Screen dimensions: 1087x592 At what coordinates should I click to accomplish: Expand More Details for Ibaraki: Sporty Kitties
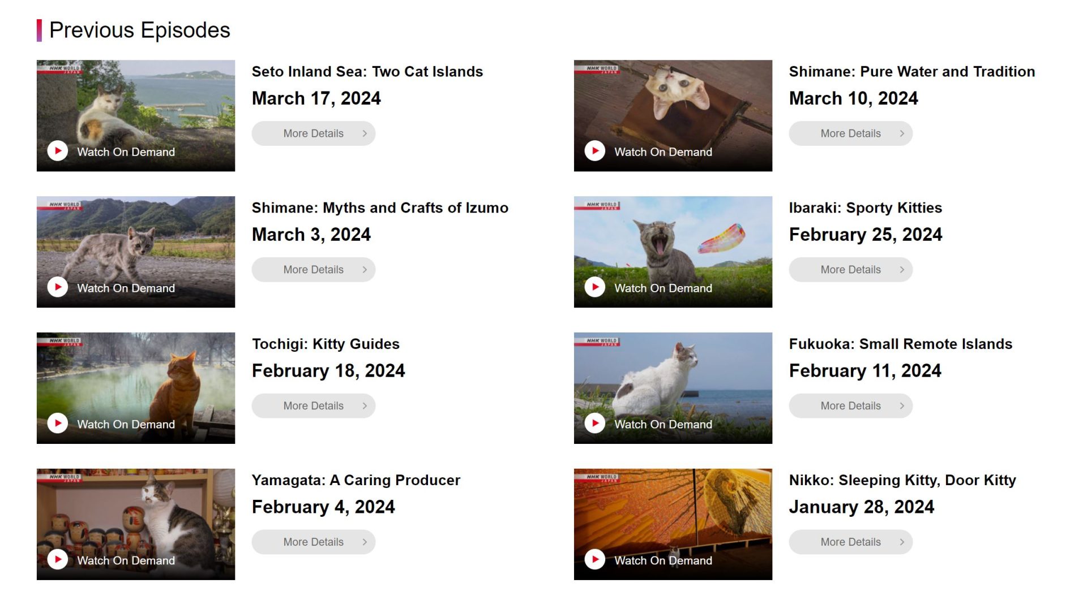[x=850, y=270]
